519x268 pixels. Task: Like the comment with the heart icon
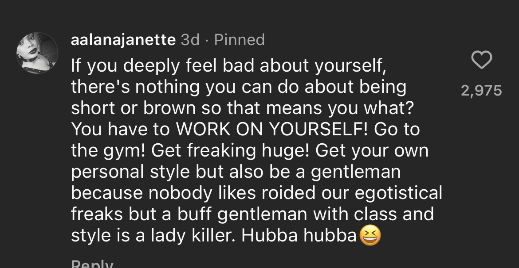click(481, 61)
